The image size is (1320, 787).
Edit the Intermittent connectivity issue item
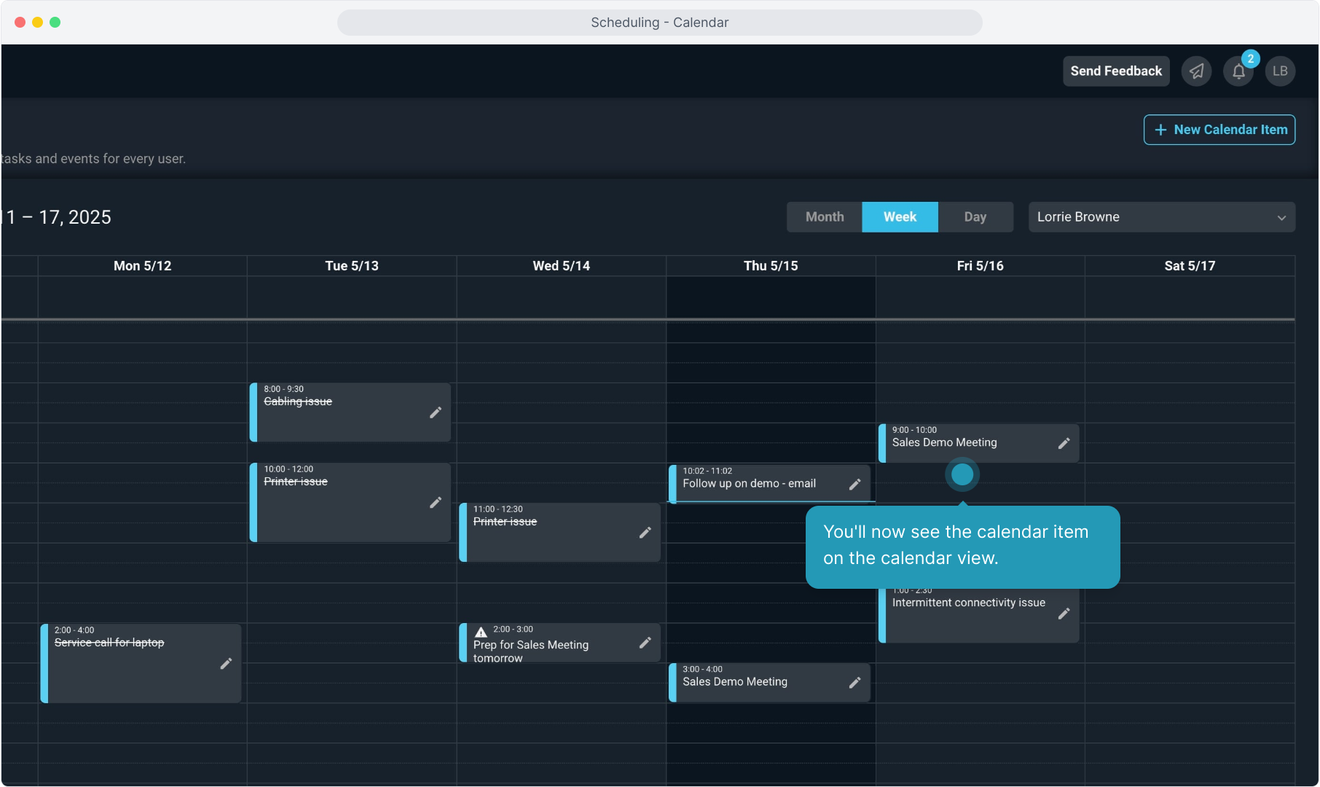pyautogui.click(x=1064, y=614)
